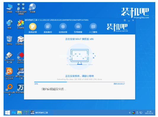Image resolution: width=158 pixels, height=117 pixels.
Task: Open File Explorer from the taskbar
Action: [19, 113]
